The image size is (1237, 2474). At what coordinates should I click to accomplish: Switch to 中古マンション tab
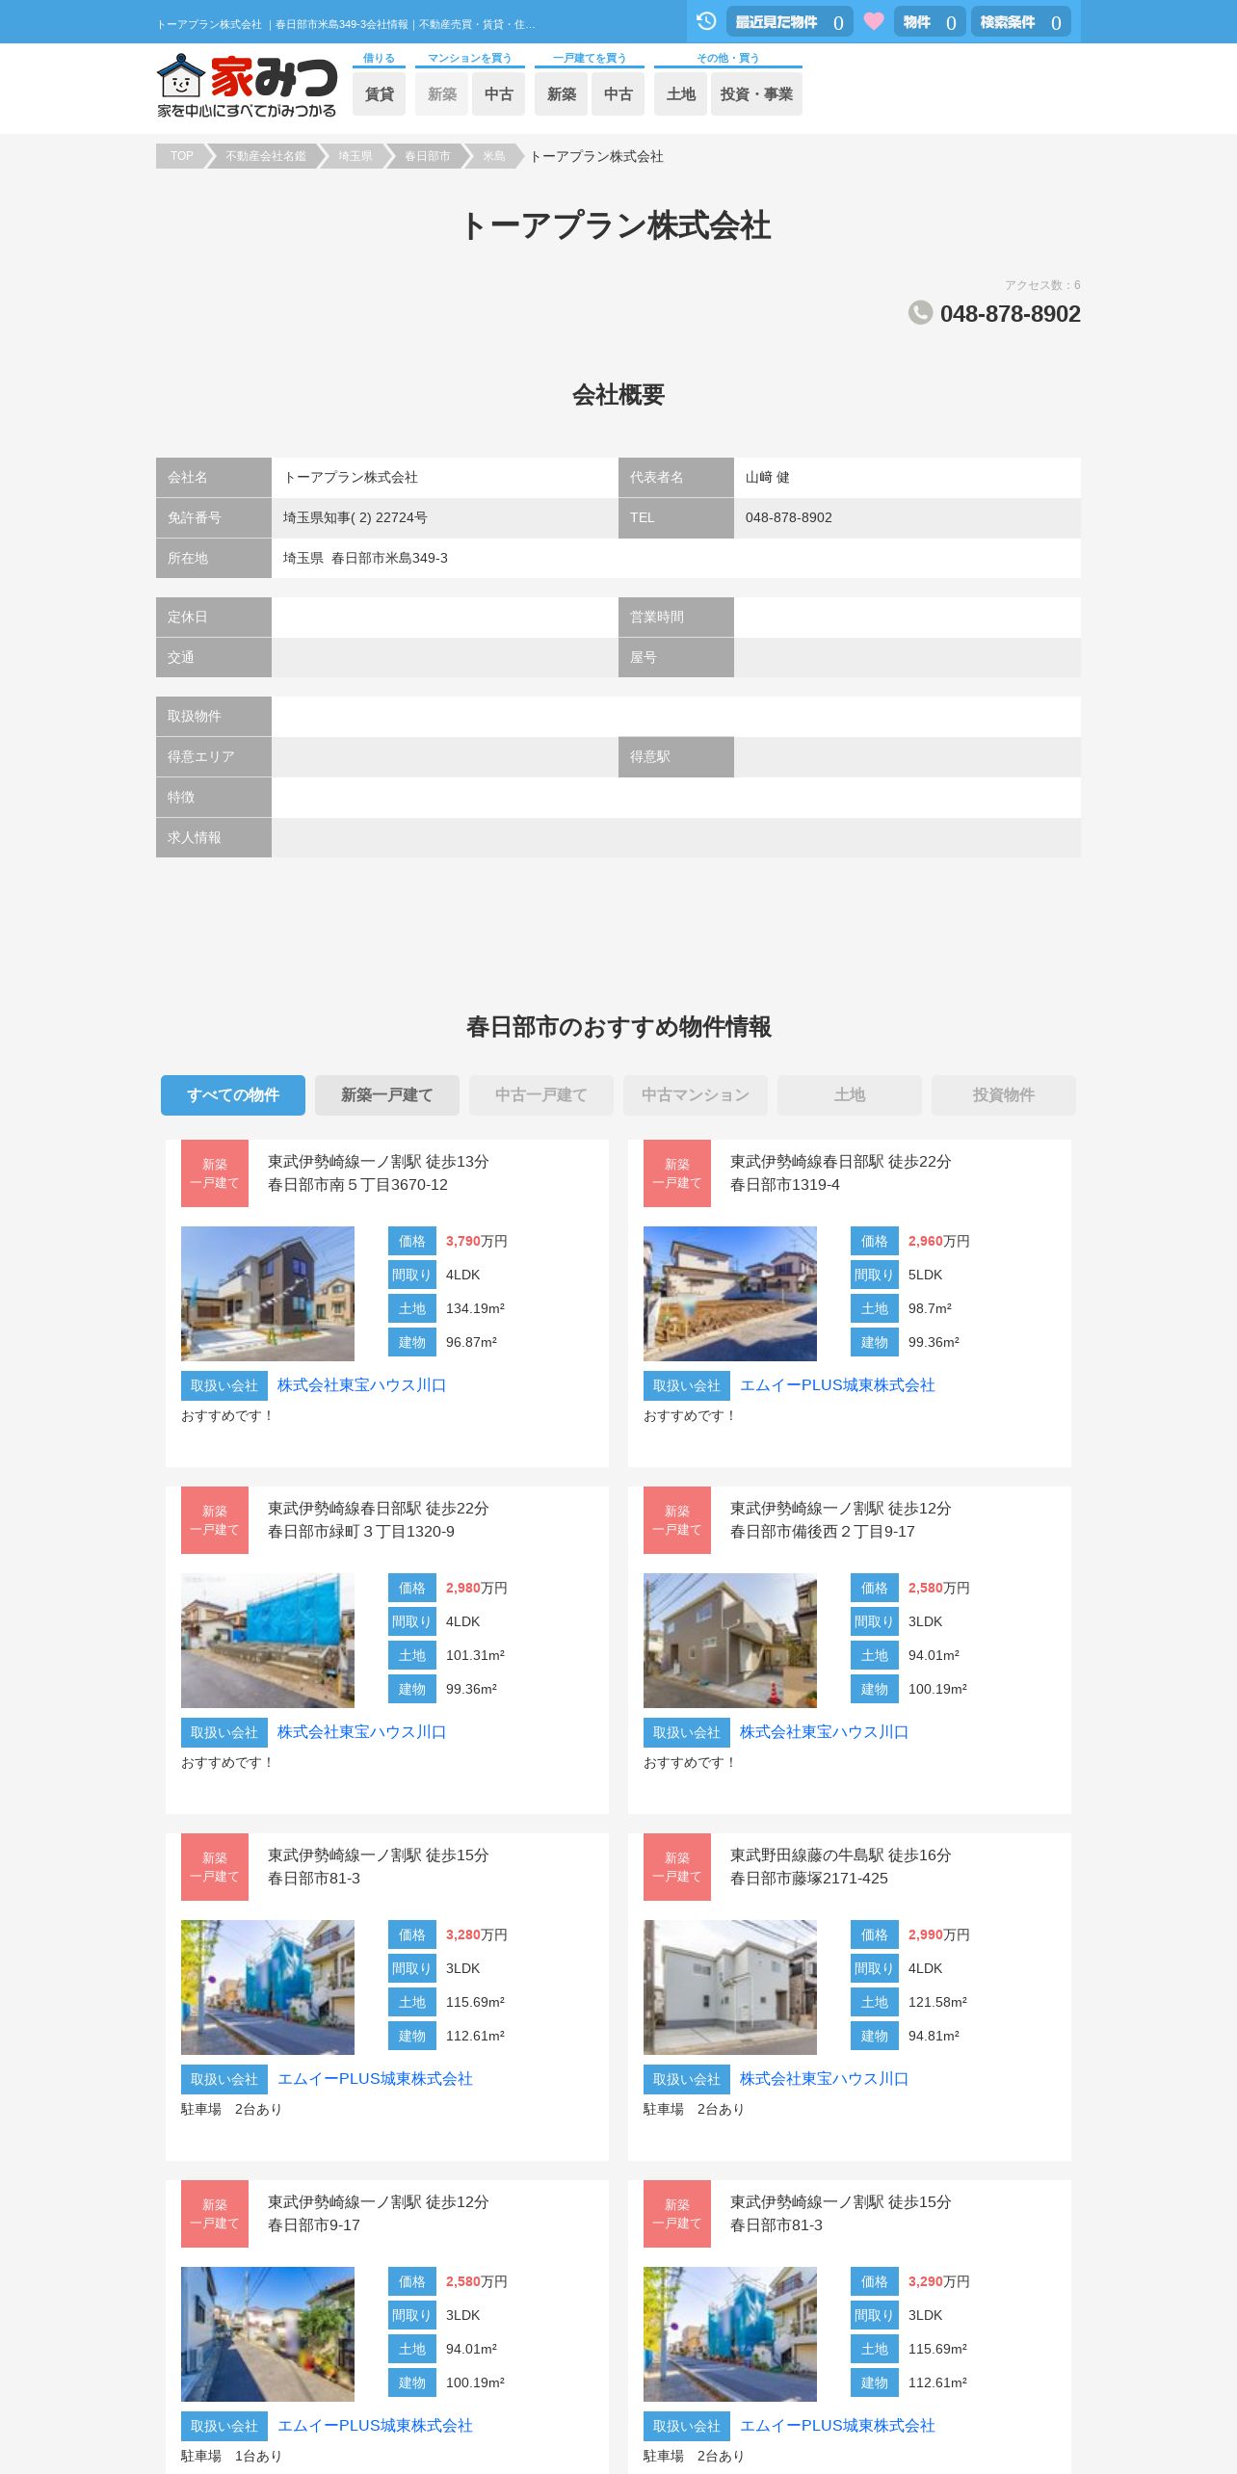696,1095
